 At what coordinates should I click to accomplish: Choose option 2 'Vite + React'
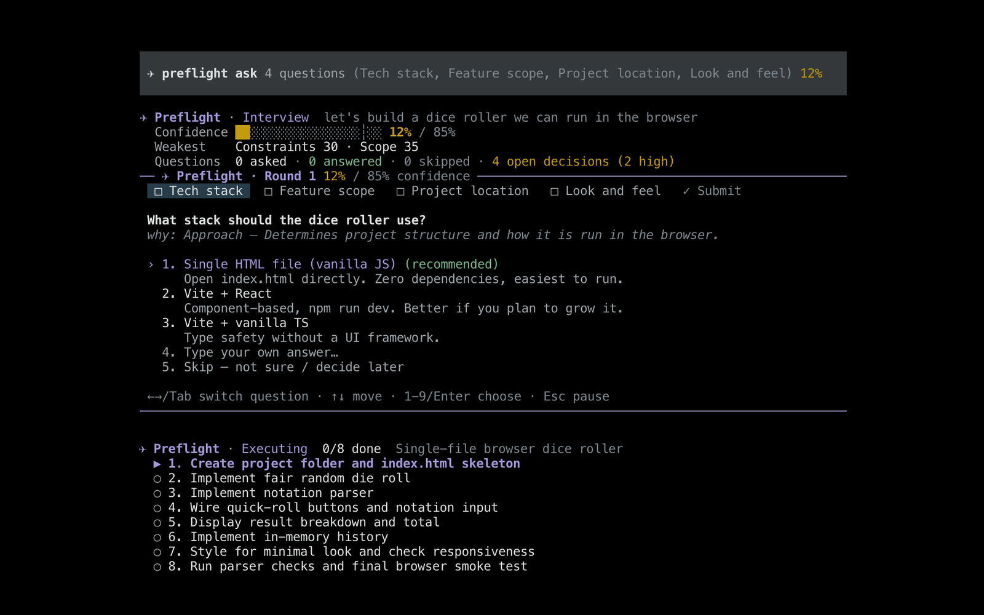(216, 294)
